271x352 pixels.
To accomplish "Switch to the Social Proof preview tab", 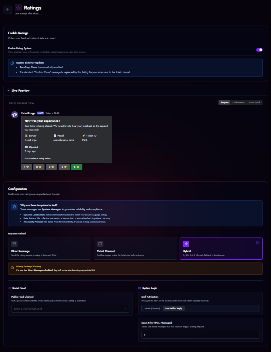I will coord(254,102).
